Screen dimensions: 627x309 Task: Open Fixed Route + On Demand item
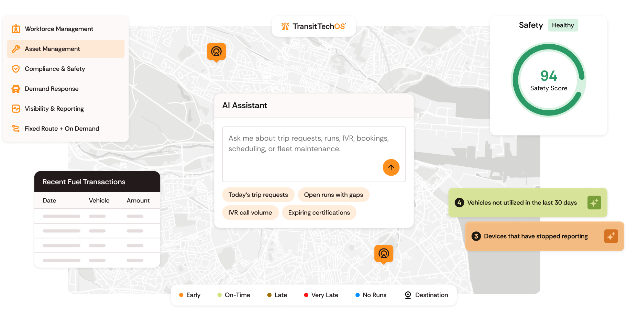tap(66, 129)
